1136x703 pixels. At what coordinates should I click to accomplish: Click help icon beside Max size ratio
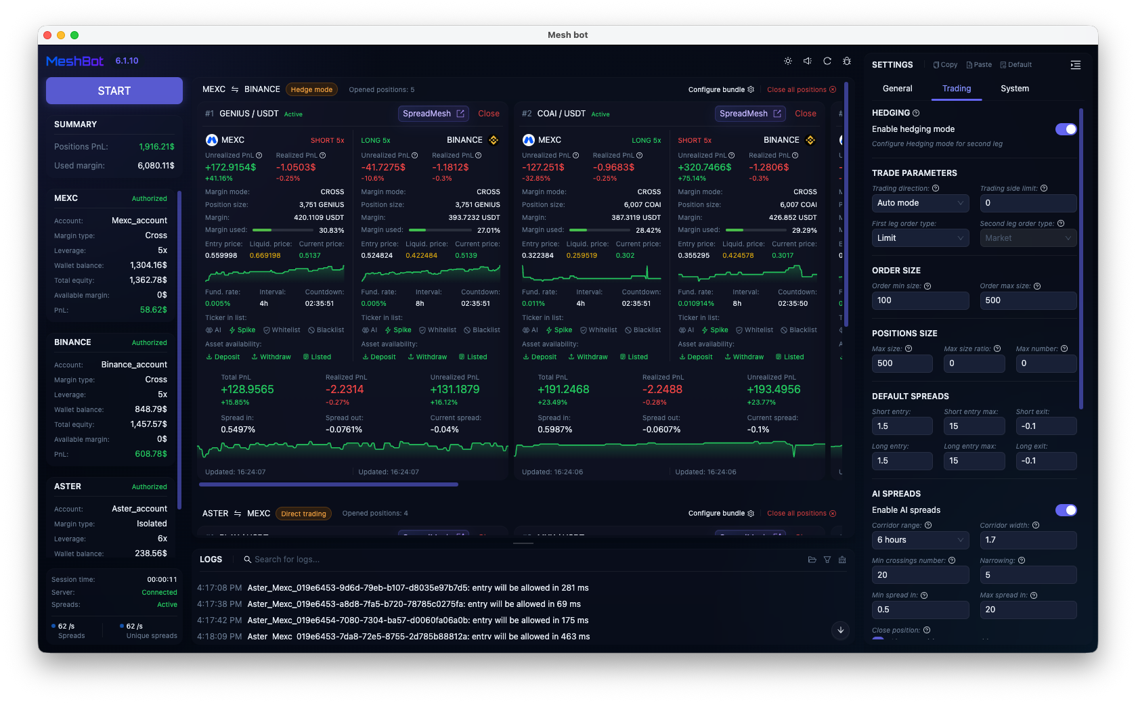click(x=997, y=348)
